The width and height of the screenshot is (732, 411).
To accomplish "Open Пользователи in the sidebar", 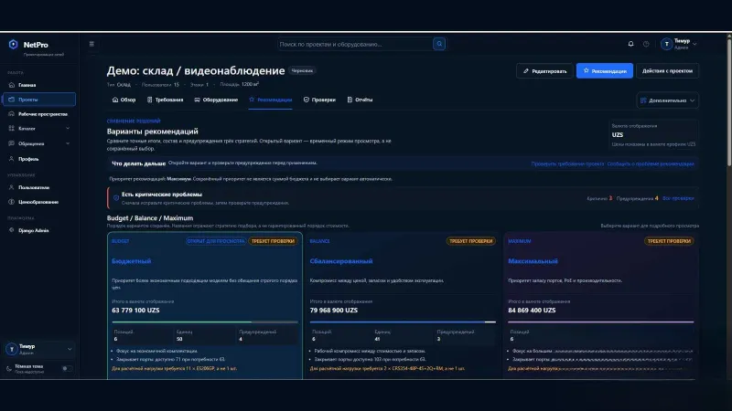I will click(x=39, y=187).
